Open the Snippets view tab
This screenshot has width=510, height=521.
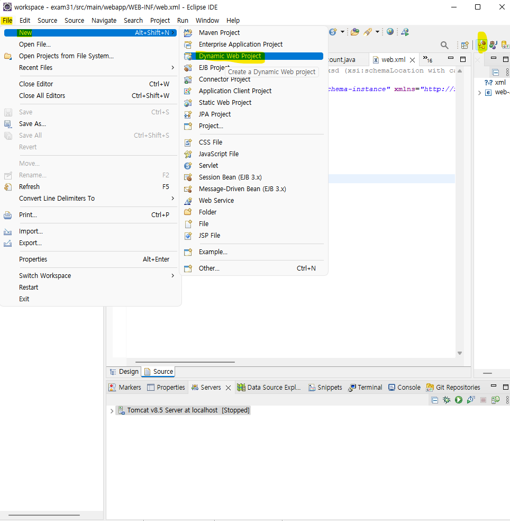(325, 388)
